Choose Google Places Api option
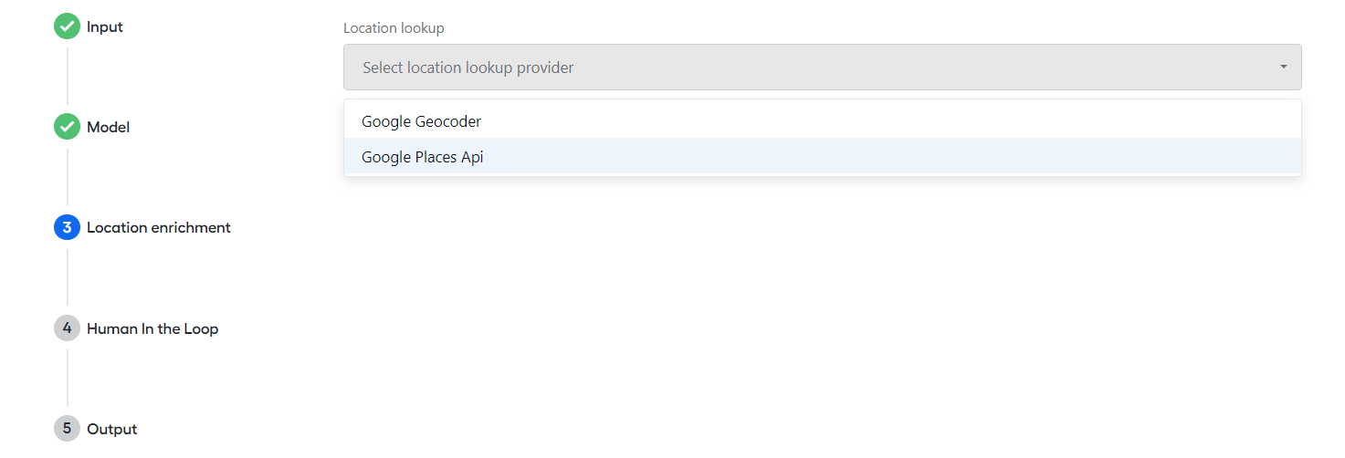This screenshot has height=458, width=1345. [x=822, y=156]
